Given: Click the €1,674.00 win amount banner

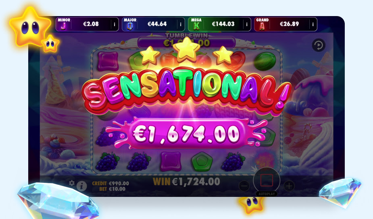Looking at the screenshot, I should tap(186, 134).
